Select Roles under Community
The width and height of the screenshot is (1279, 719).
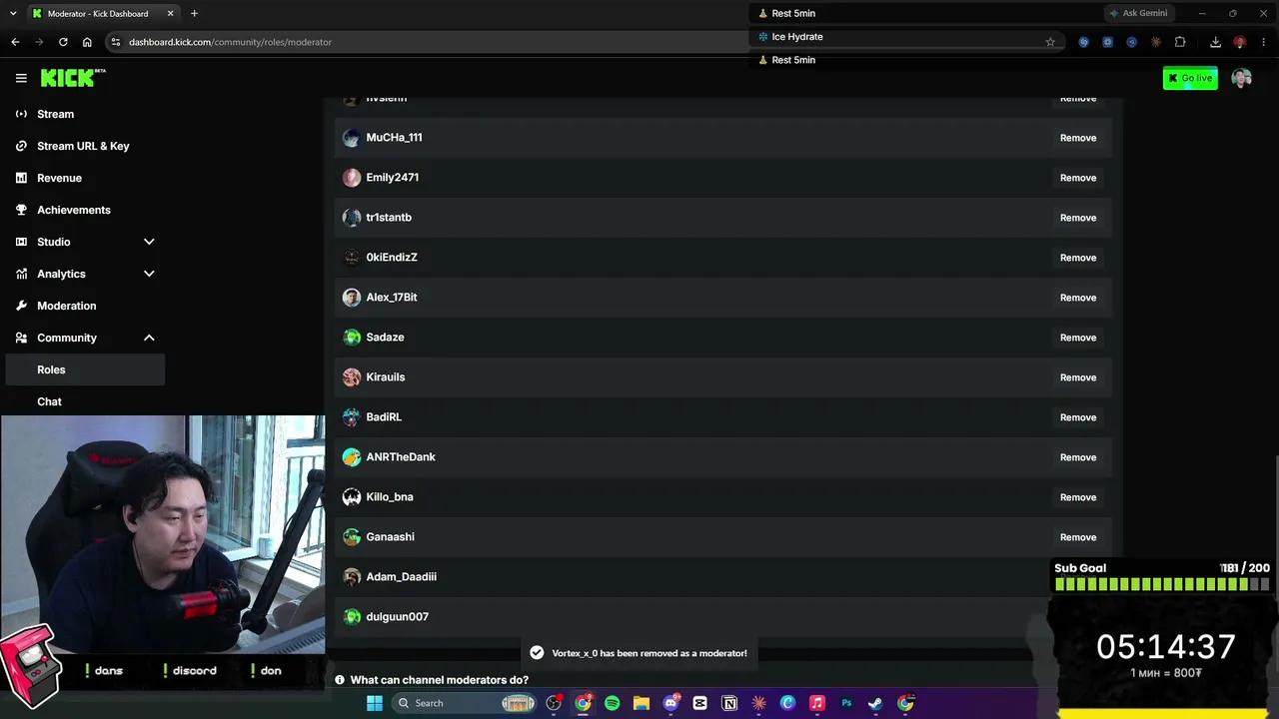(85, 369)
